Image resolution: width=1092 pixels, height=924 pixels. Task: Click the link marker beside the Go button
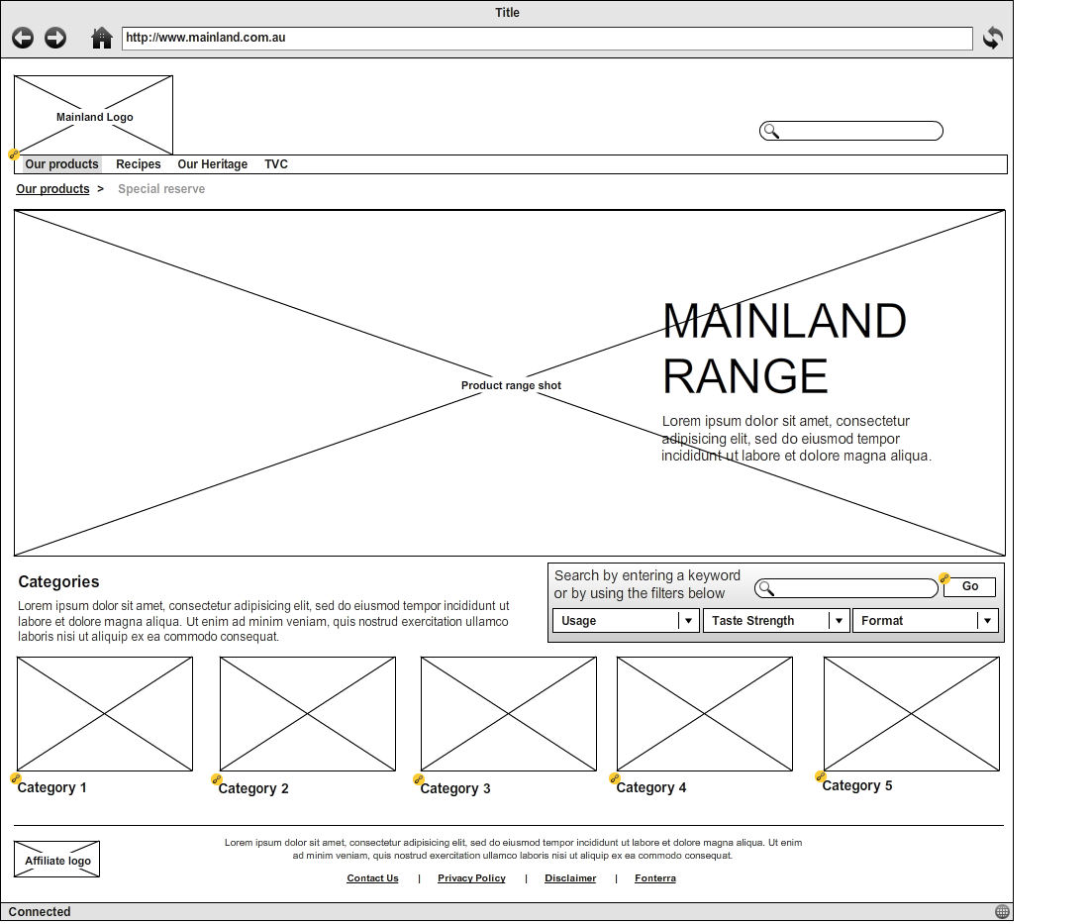click(x=944, y=578)
